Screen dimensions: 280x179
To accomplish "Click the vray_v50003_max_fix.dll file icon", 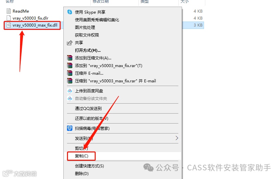I will point(9,25).
